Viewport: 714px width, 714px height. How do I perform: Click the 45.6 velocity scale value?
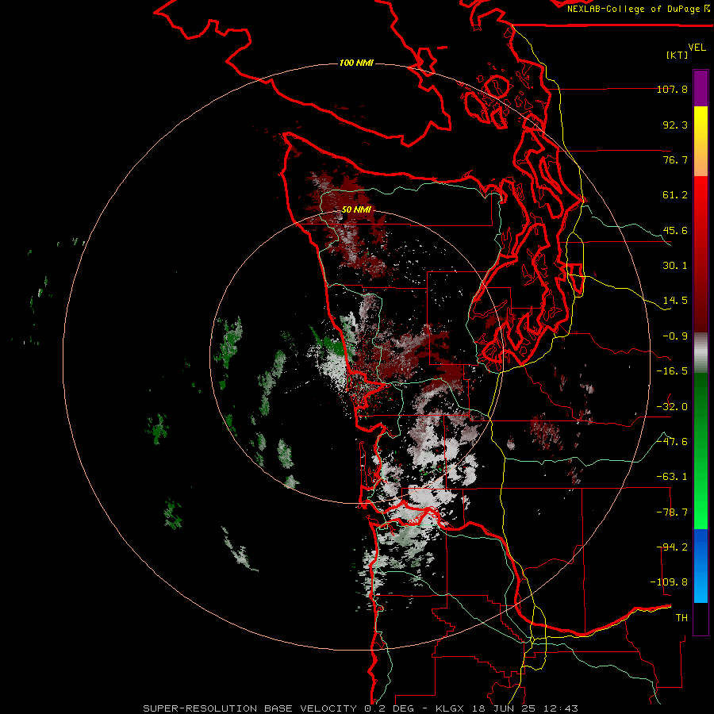pyautogui.click(x=675, y=230)
